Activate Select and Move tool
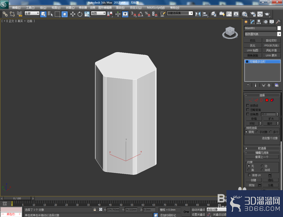Viewport: 283px width, 217px height. tap(73, 14)
